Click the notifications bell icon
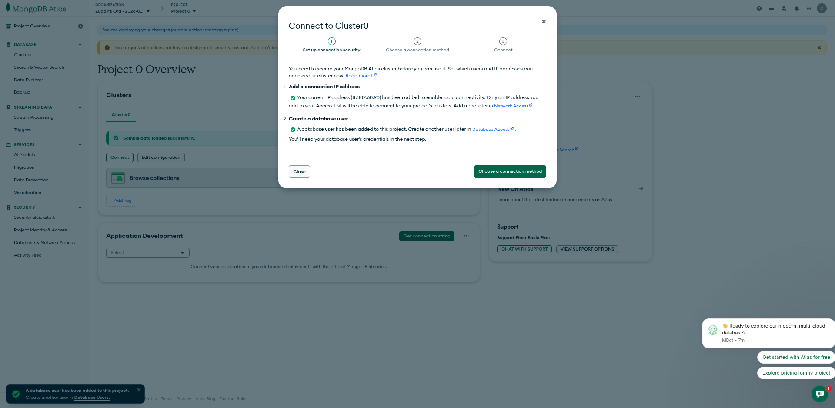The image size is (835, 408). [797, 9]
